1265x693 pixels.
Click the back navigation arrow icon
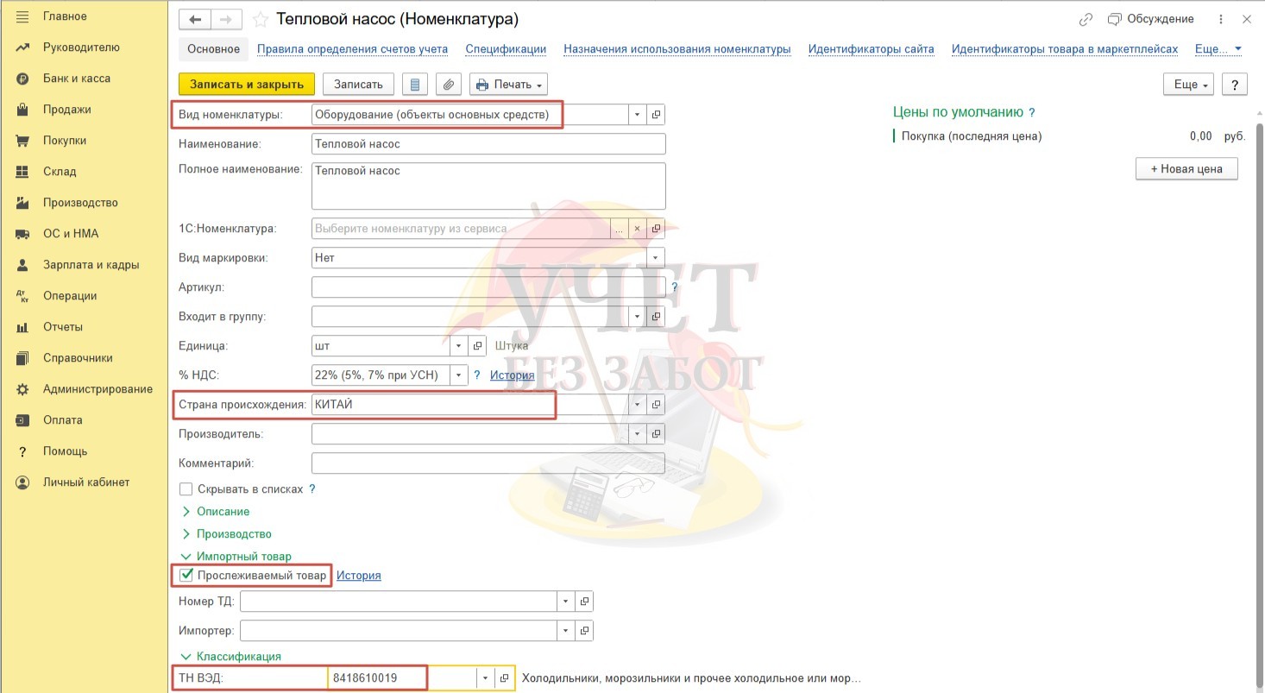[195, 20]
